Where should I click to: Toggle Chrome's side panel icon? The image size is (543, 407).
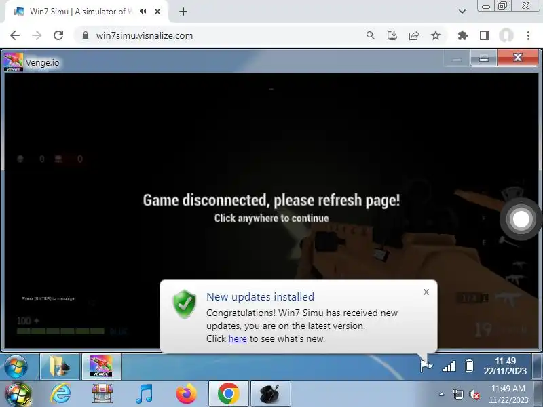click(x=485, y=35)
